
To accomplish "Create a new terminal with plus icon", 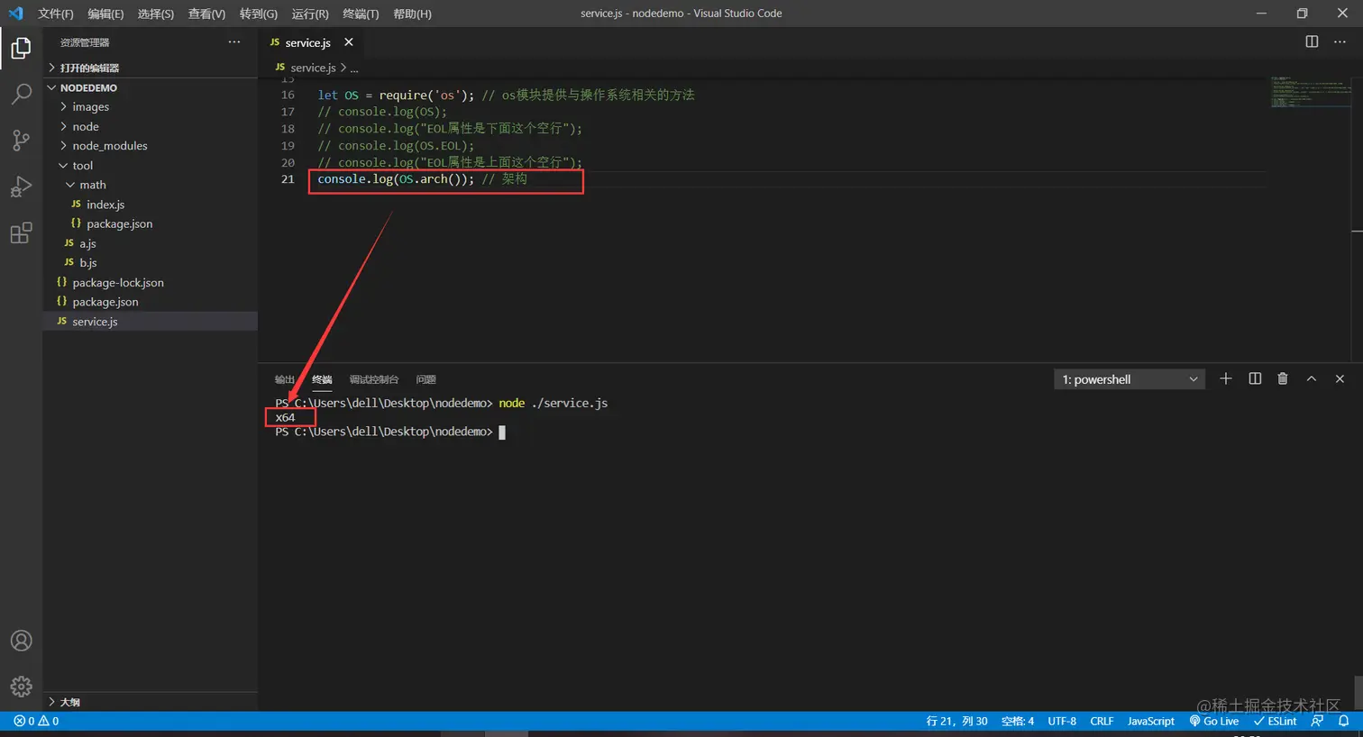I will (x=1226, y=379).
